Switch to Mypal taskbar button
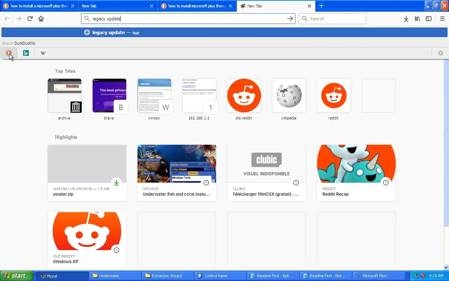This screenshot has width=449, height=281. click(62, 276)
